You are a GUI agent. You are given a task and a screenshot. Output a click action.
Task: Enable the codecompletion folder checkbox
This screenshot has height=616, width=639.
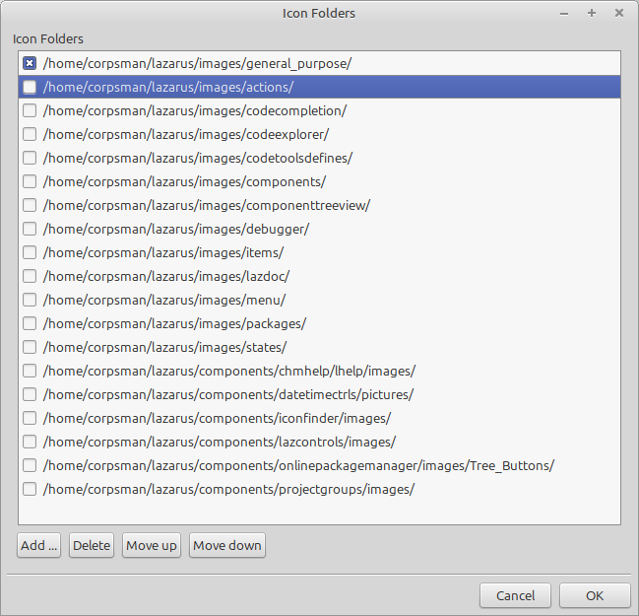click(x=30, y=110)
